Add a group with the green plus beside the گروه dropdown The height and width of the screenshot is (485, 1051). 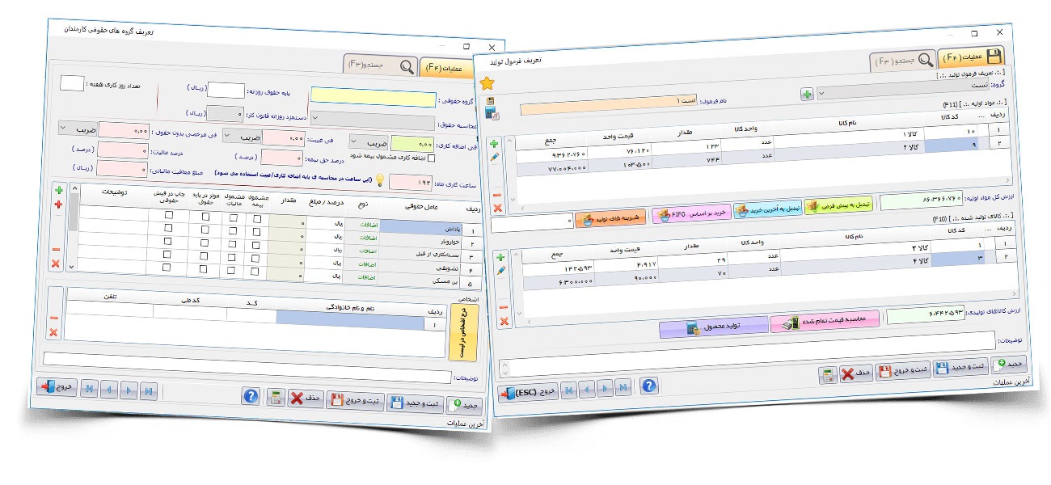807,94
